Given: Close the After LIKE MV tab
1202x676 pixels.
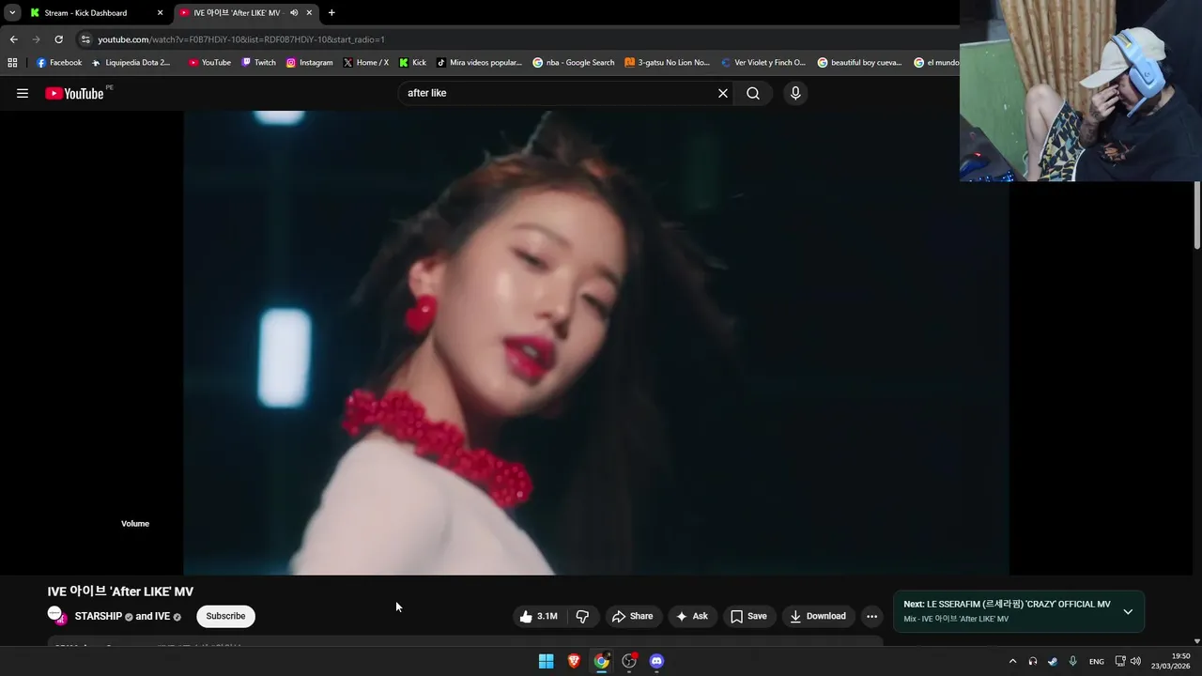Looking at the screenshot, I should [309, 13].
